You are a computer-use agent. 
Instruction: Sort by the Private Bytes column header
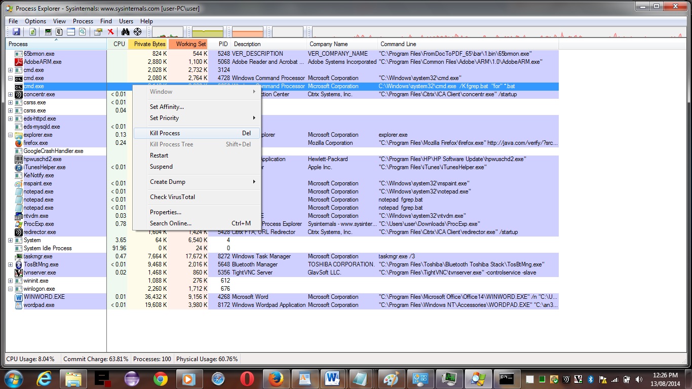coord(149,44)
